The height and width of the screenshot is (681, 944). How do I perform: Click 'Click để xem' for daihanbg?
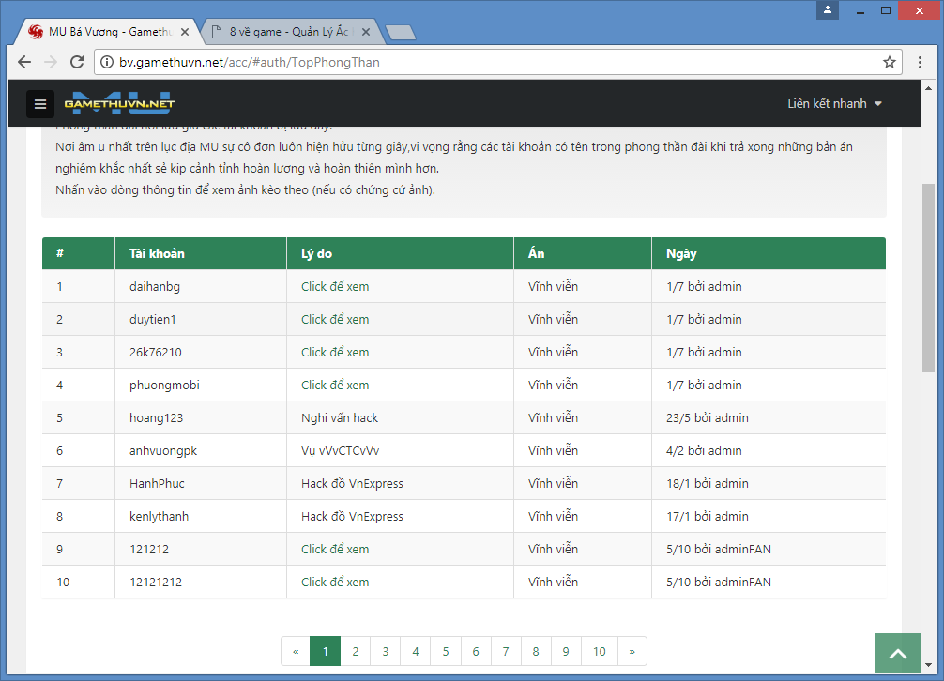(x=335, y=286)
